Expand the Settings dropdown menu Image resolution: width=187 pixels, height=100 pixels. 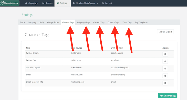[63, 3]
